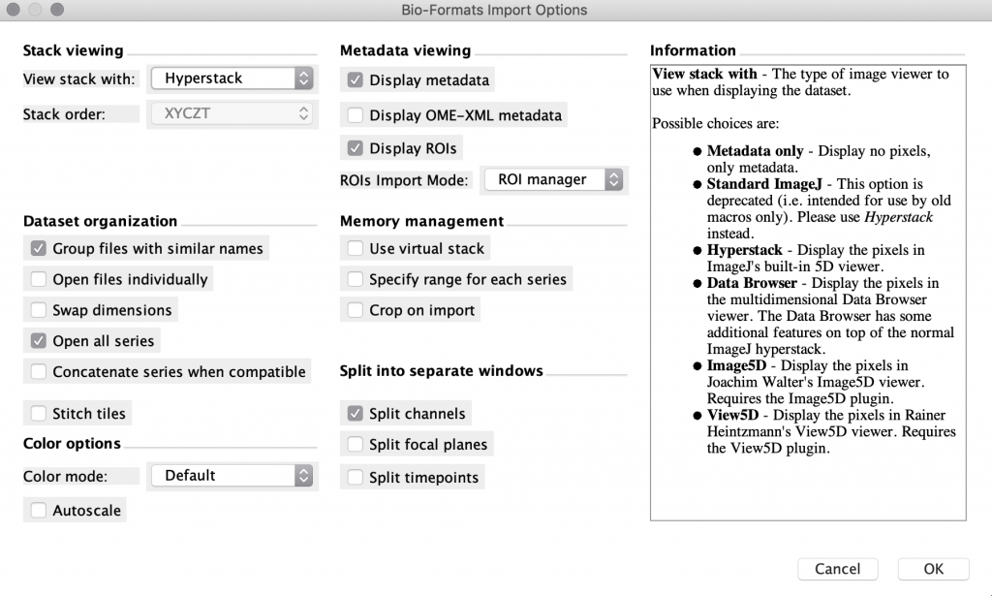Click the 'Stack order:' label
Screen dimensions: 992x596
pyautogui.click(x=64, y=114)
